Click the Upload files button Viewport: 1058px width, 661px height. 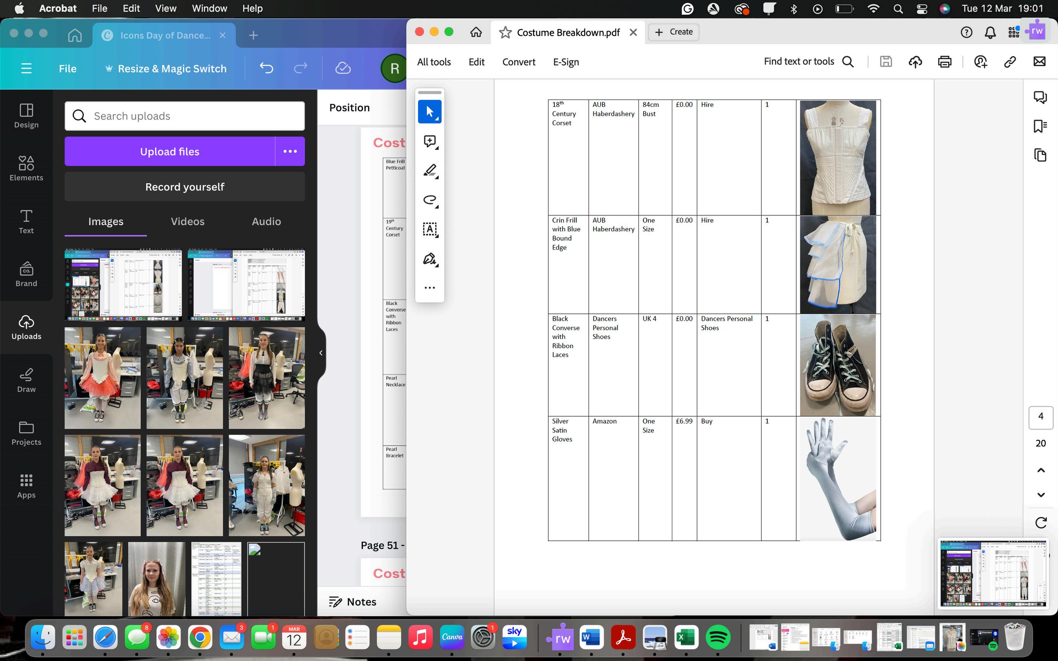coord(170,151)
